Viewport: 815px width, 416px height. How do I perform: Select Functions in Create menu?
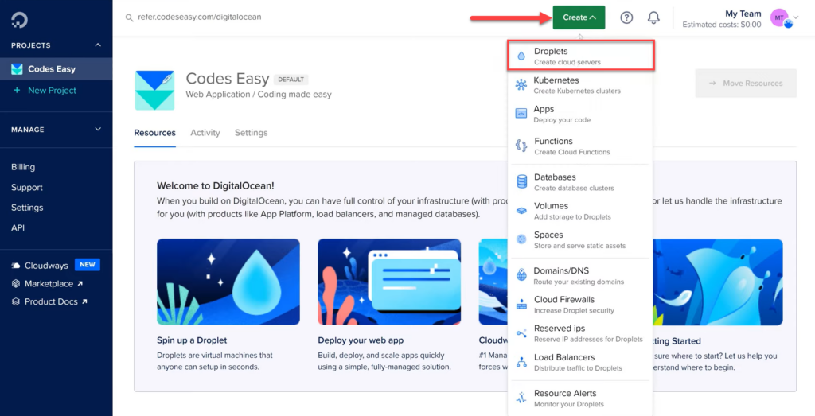click(x=580, y=146)
